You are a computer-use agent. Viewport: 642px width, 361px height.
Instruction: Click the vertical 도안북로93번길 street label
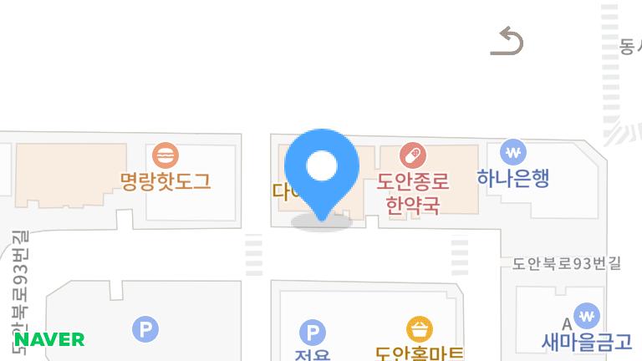pyautogui.click(x=20, y=292)
